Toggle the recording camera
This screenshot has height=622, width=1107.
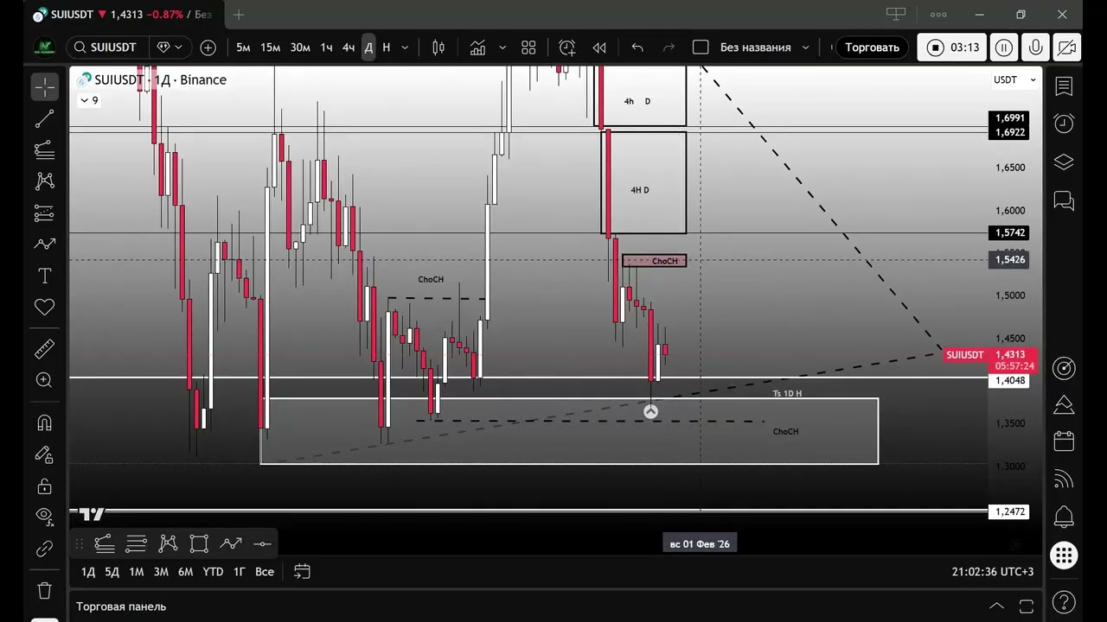point(1067,48)
